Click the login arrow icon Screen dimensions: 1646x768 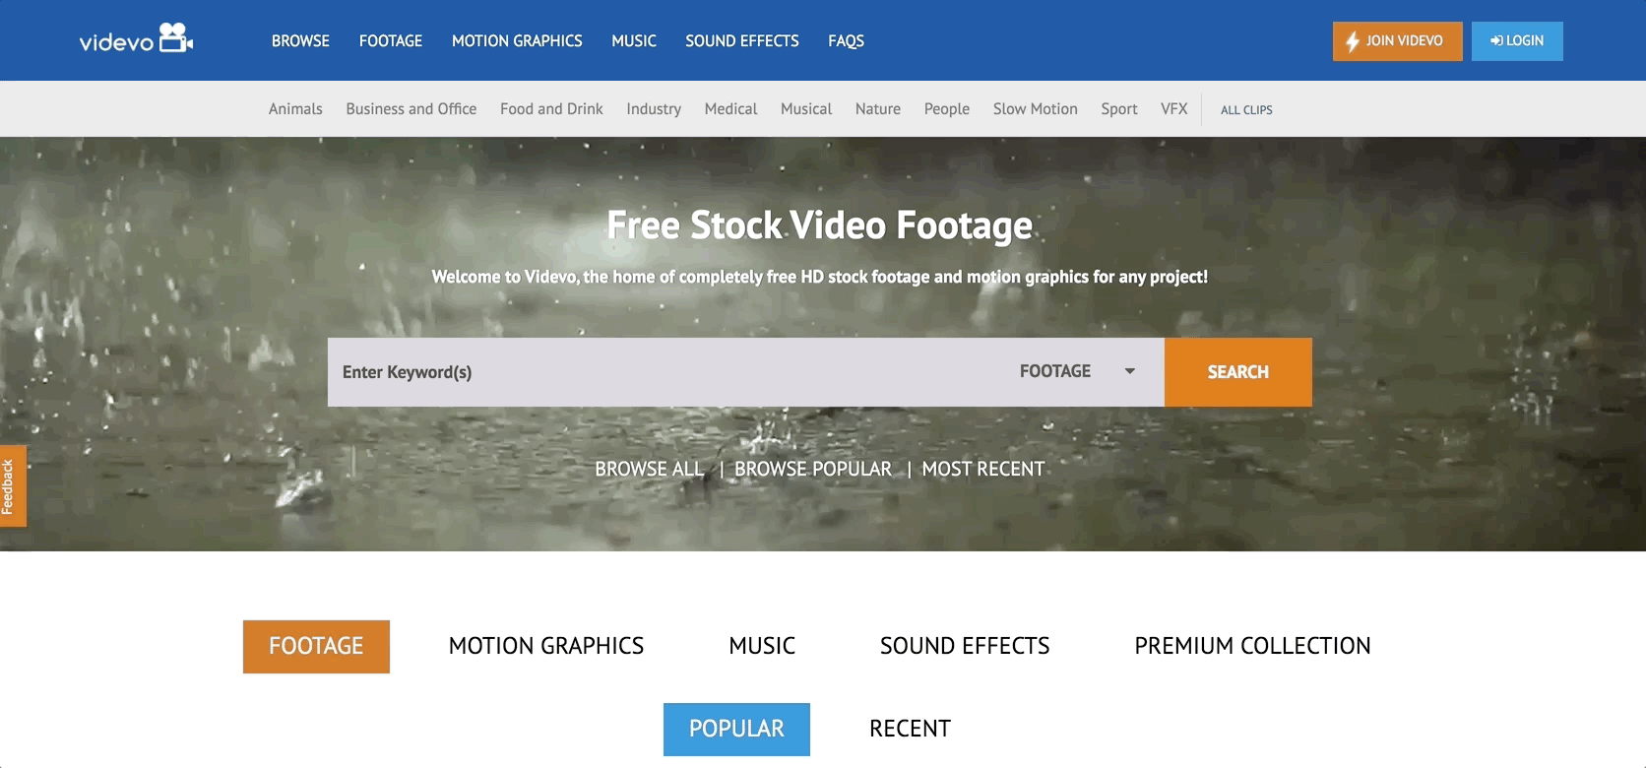[x=1496, y=40]
